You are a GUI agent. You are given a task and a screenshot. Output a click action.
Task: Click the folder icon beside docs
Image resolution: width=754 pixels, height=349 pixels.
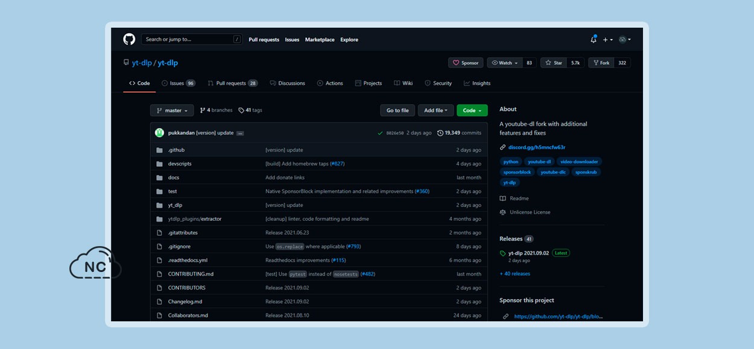(159, 178)
